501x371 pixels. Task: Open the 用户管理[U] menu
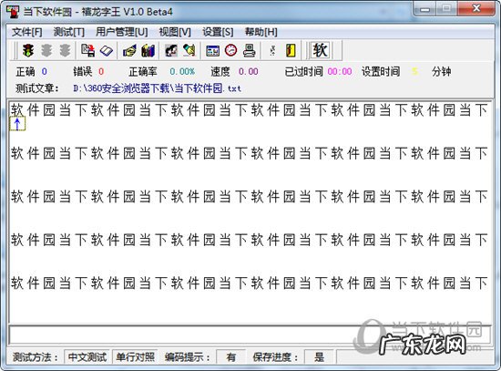tap(122, 32)
